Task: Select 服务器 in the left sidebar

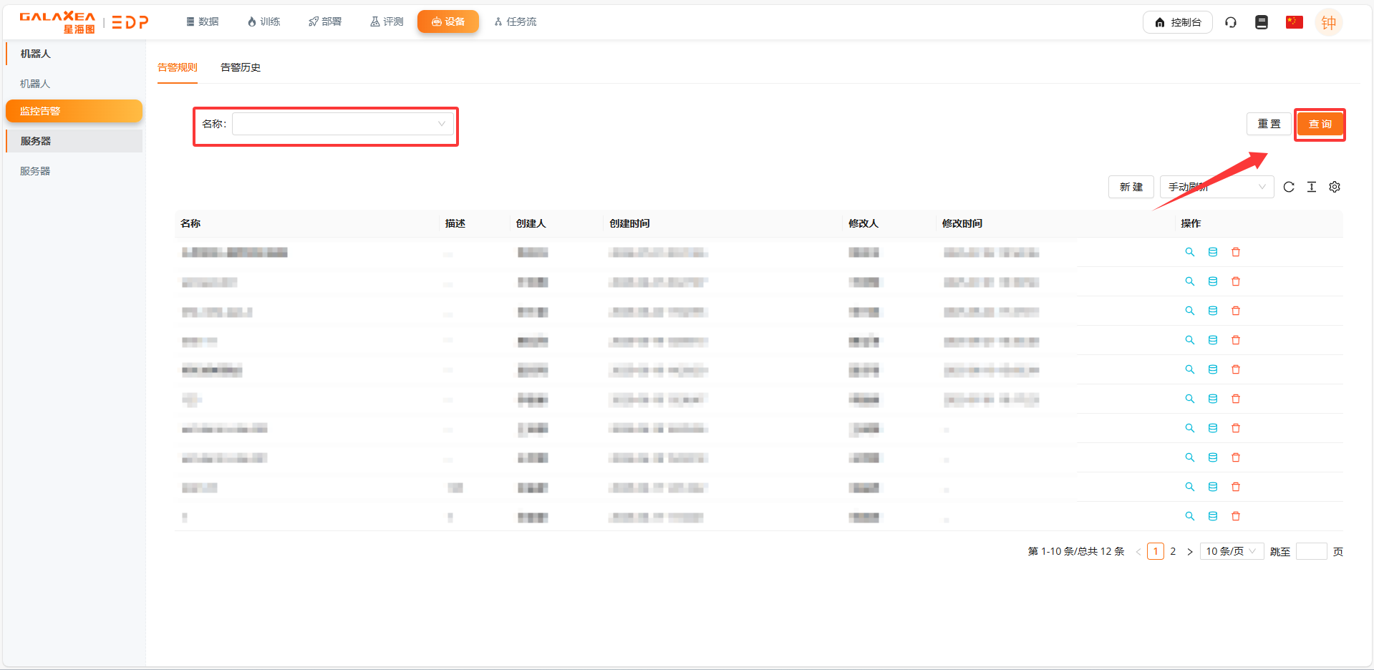Action: [x=35, y=171]
